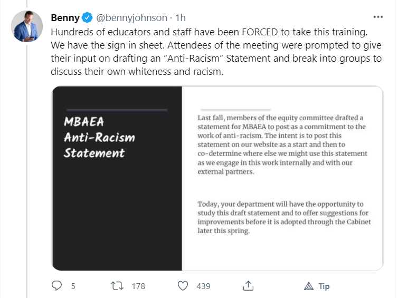Open the three-dot More options menu

[x=378, y=17]
